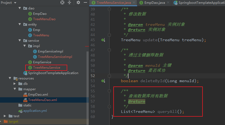Click the EmpDao.xml file icon
This screenshot has height=125, width=225.
click(25, 95)
